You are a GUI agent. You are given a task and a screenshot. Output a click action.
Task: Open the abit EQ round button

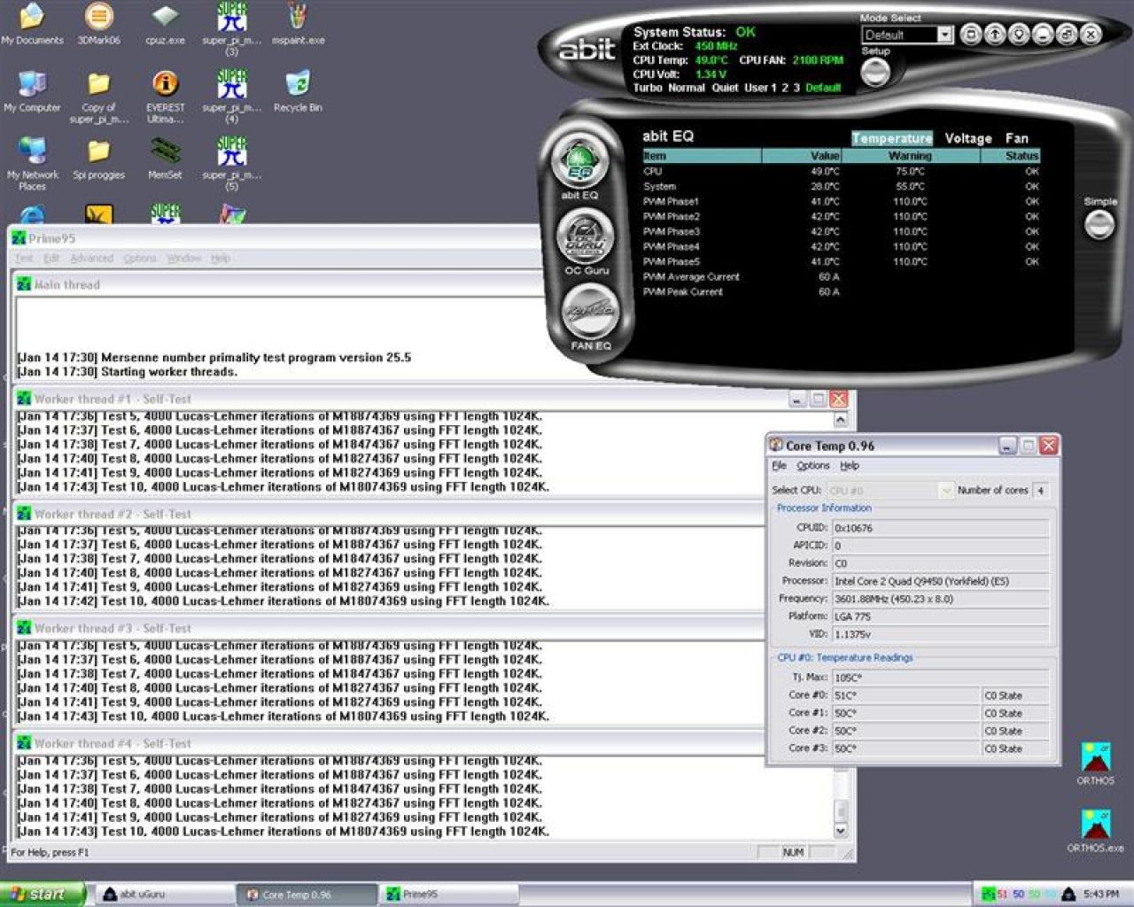[x=579, y=162]
